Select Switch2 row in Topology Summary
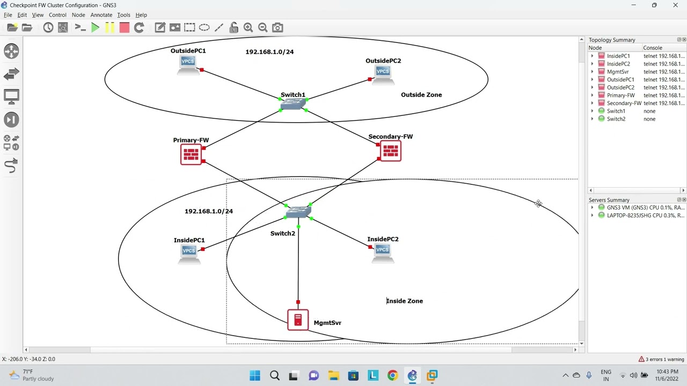The width and height of the screenshot is (687, 386). pyautogui.click(x=637, y=119)
